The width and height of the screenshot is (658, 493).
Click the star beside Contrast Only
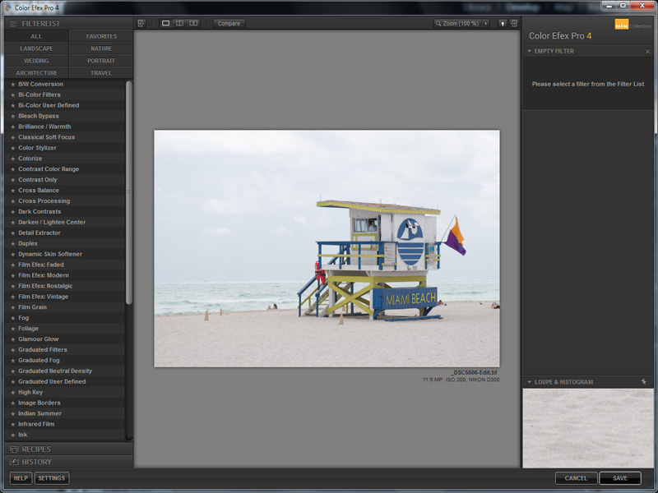point(13,180)
